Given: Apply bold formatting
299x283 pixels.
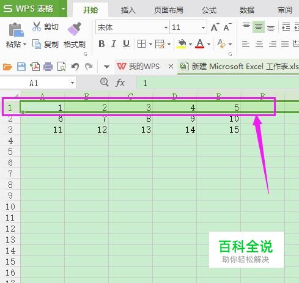Looking at the screenshot, I should [x=102, y=44].
